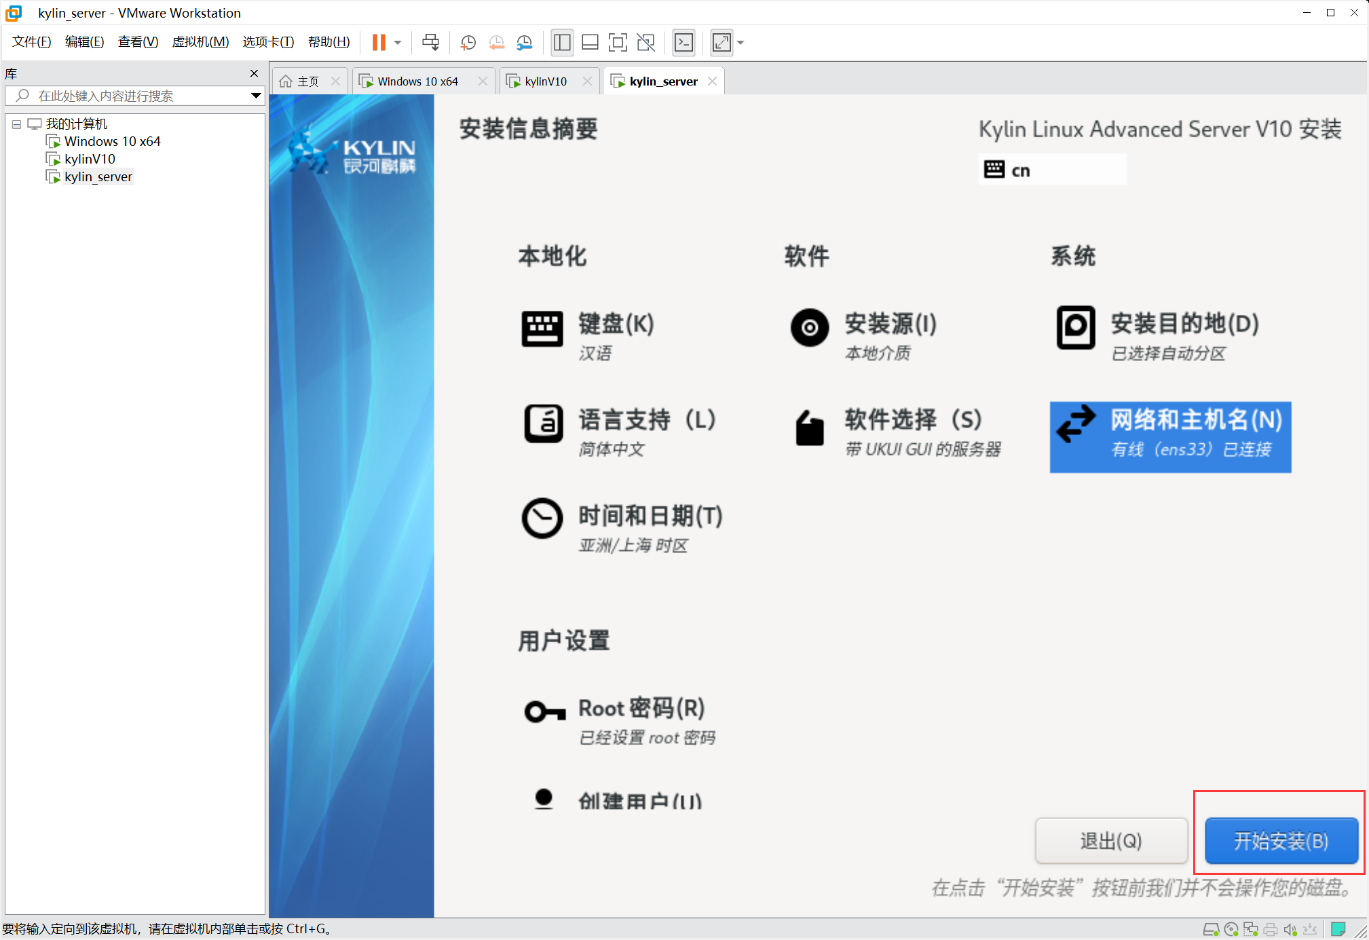Click the printer status icon
This screenshot has width=1369, height=940.
[1271, 929]
